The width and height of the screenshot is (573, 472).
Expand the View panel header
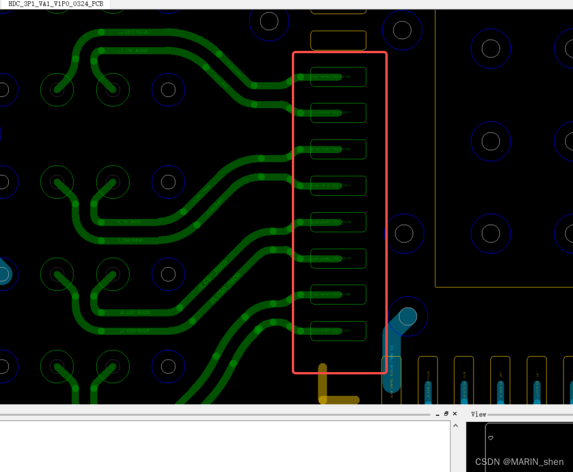click(478, 414)
